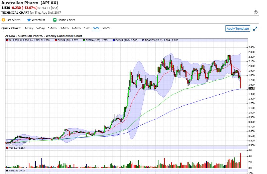This screenshot has width=267, height=174.
Task: Open help via question mark icon
Action: tap(256, 12)
